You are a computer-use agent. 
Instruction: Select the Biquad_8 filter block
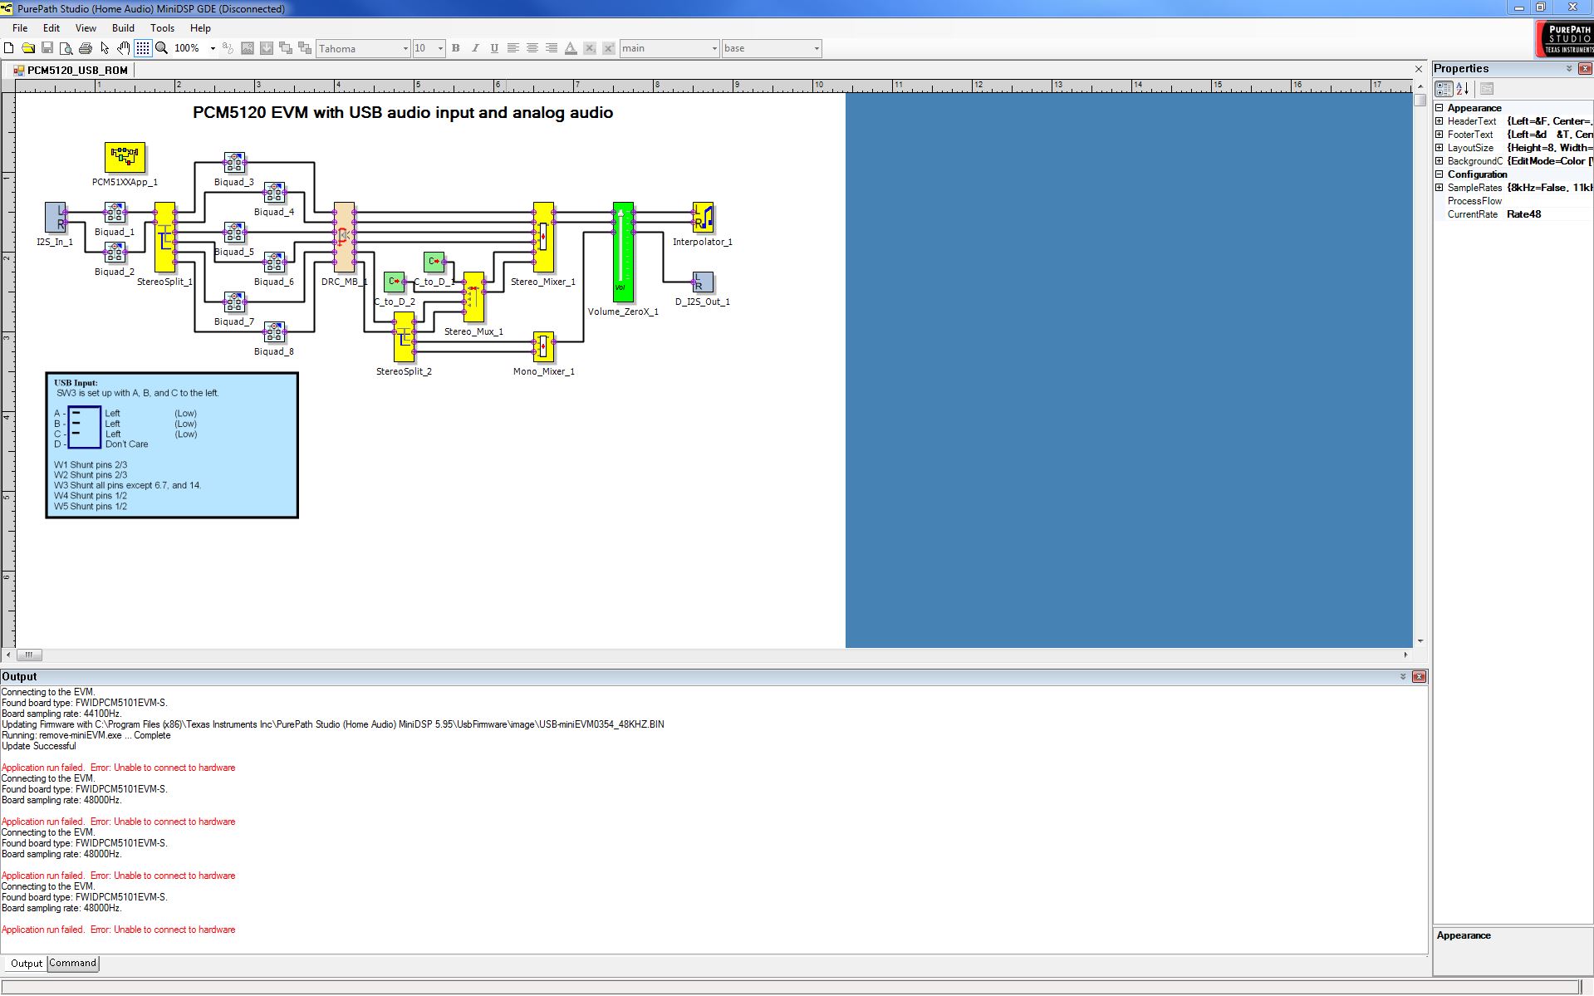274,332
